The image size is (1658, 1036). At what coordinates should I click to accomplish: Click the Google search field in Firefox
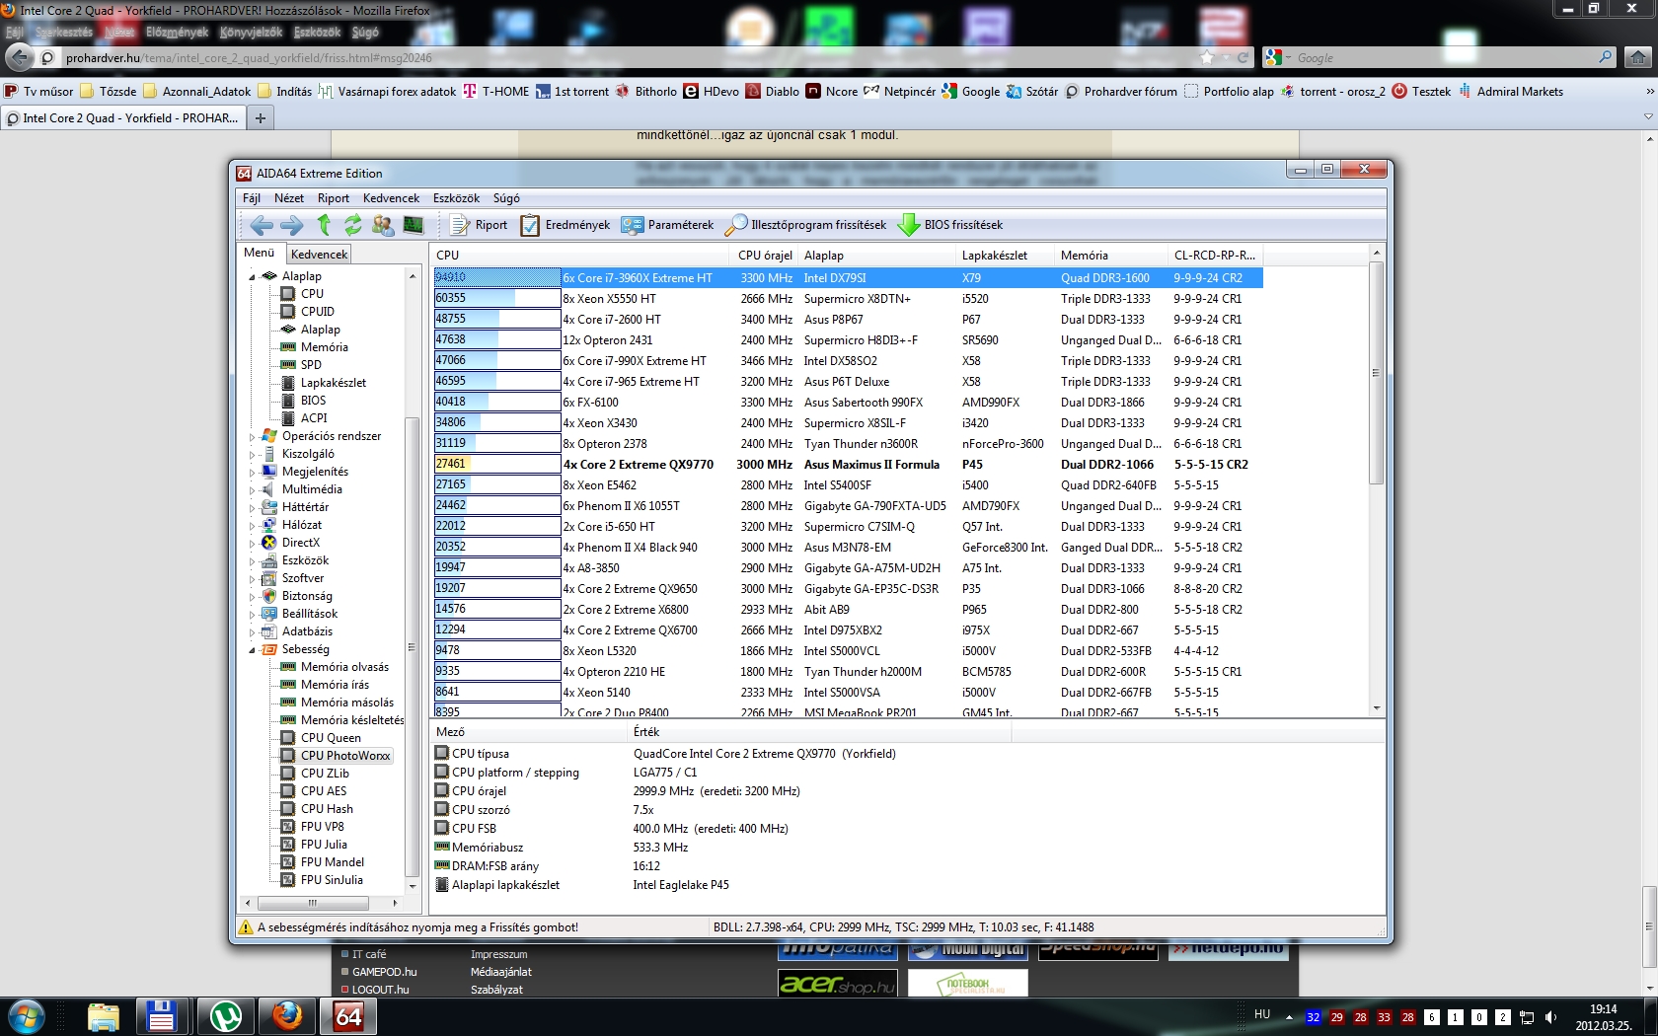pyautogui.click(x=1440, y=58)
